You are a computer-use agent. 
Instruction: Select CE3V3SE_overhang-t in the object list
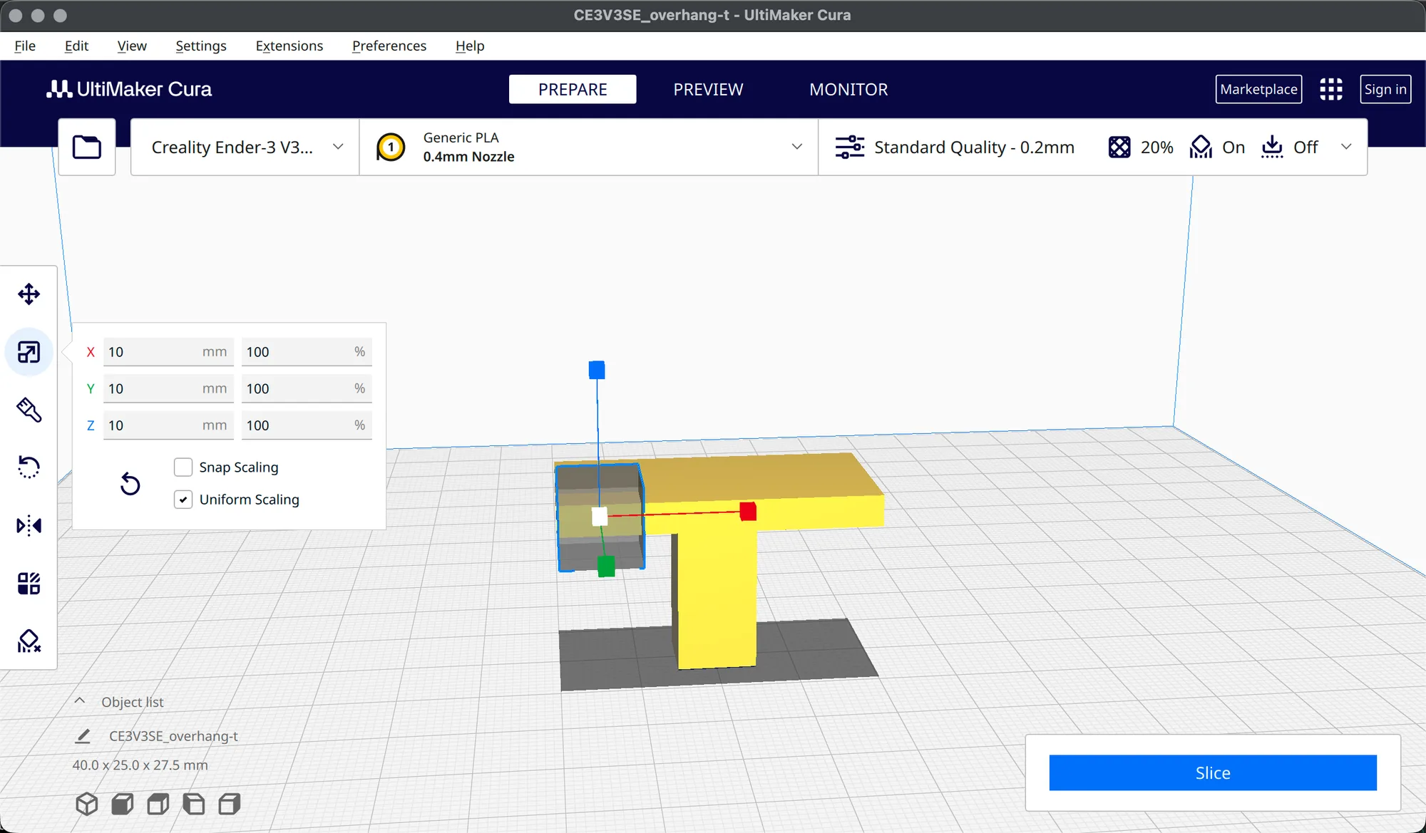pyautogui.click(x=173, y=736)
